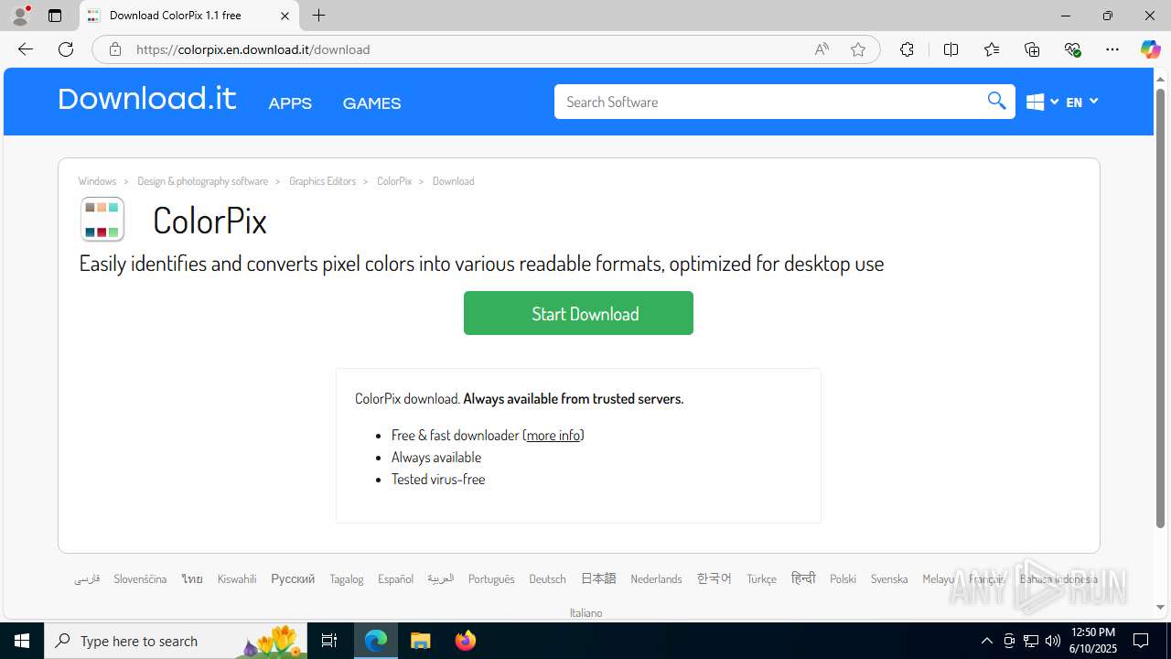This screenshot has height=659, width=1171.
Task: Switch language to Kiswahili
Action: [x=237, y=579]
